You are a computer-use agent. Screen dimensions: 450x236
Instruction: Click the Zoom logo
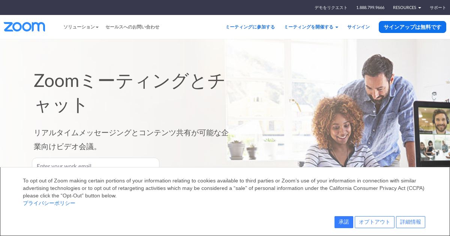(x=24, y=27)
